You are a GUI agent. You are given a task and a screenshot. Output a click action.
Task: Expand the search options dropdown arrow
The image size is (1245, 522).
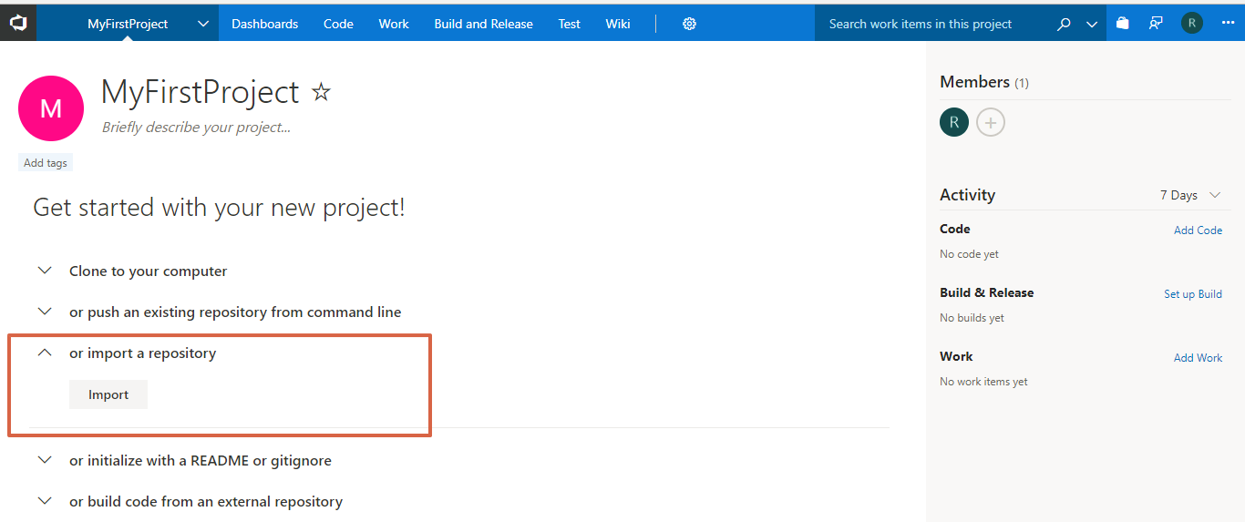[x=1092, y=25]
